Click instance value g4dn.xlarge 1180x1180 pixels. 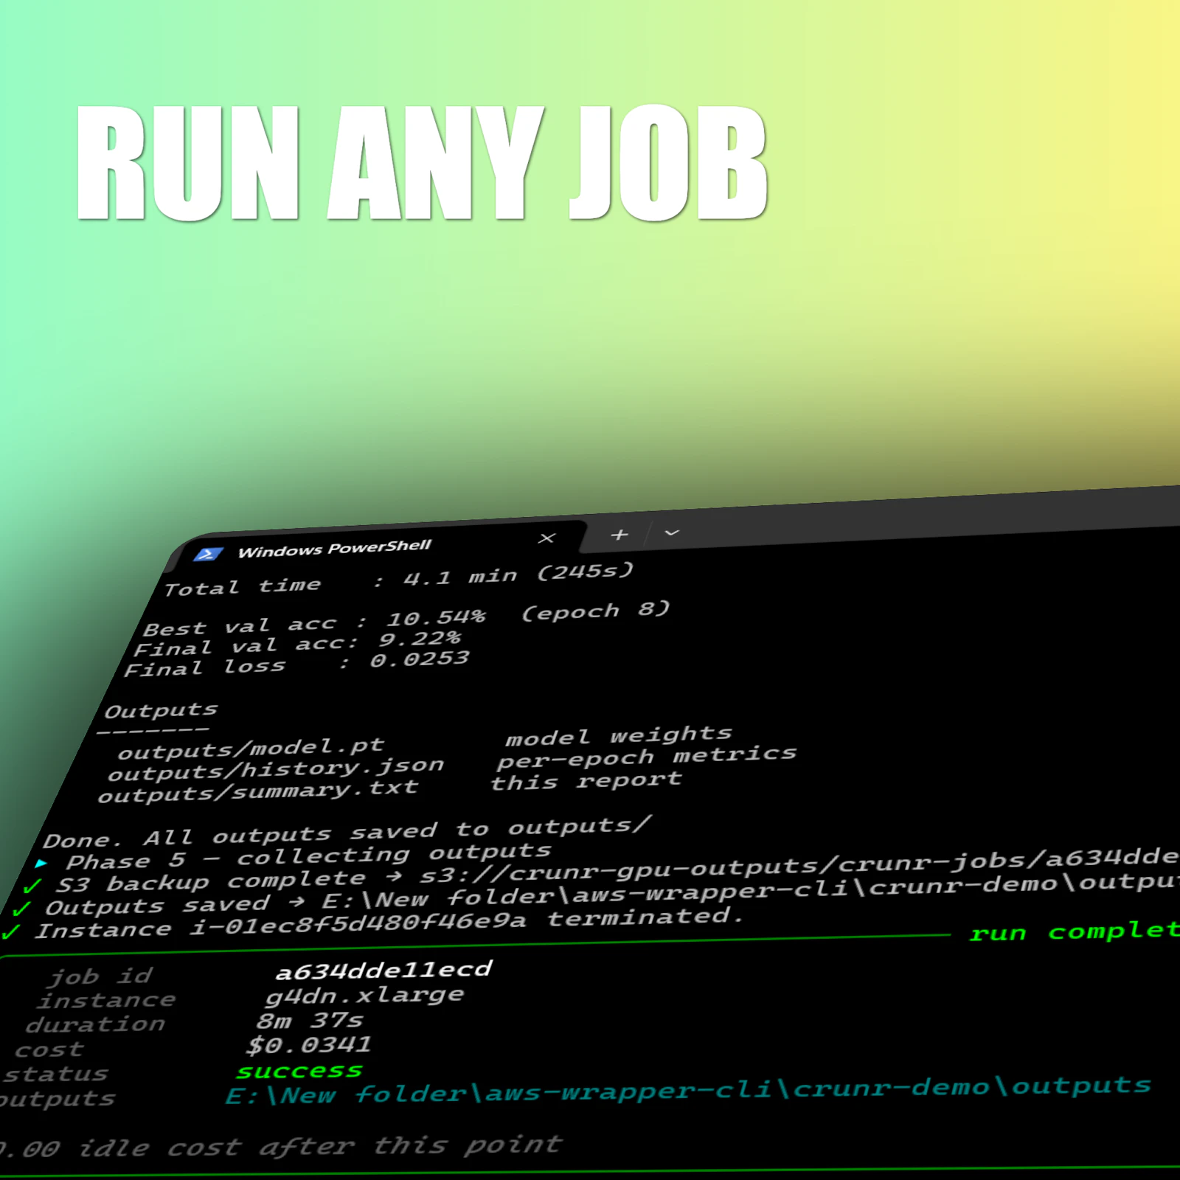coord(365,996)
